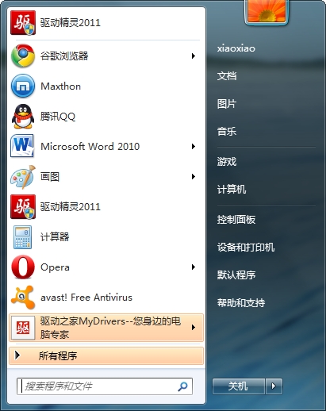Click the 计算器 program label

click(55, 237)
